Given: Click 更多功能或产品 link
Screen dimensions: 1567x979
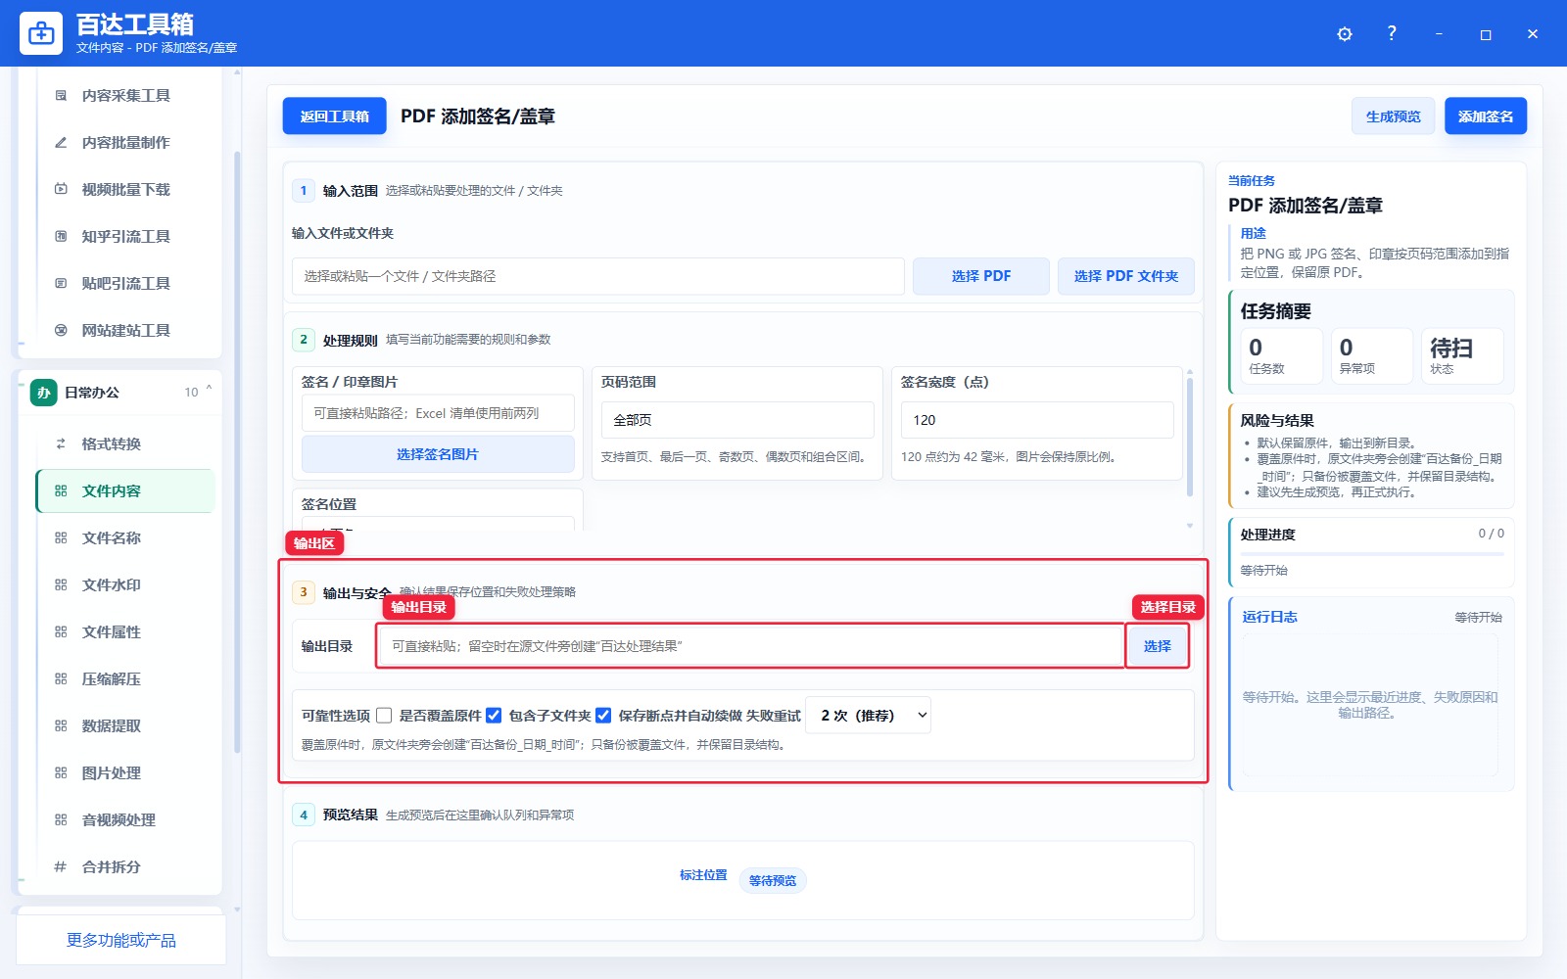Looking at the screenshot, I should tap(121, 940).
